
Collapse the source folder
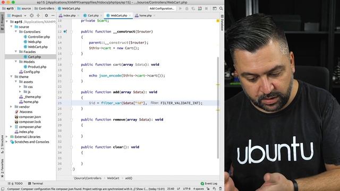click(x=12, y=27)
